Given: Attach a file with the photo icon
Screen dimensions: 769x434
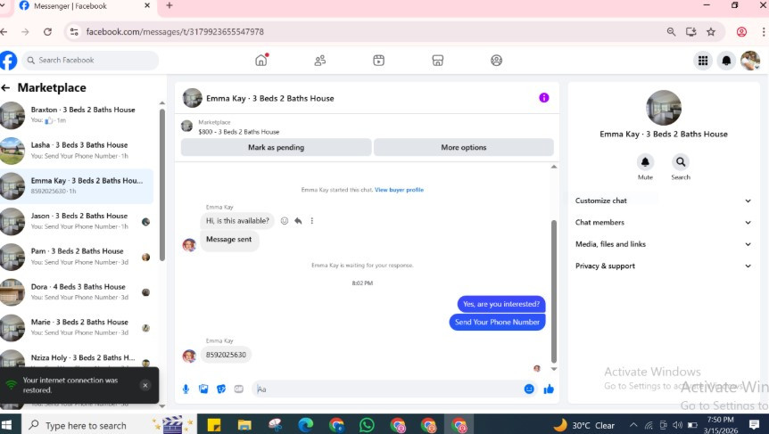Looking at the screenshot, I should point(203,389).
